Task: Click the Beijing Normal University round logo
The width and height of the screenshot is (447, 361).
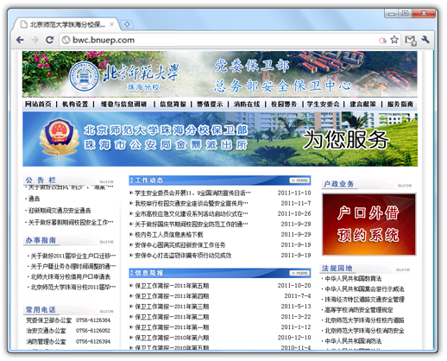Action: (x=84, y=77)
